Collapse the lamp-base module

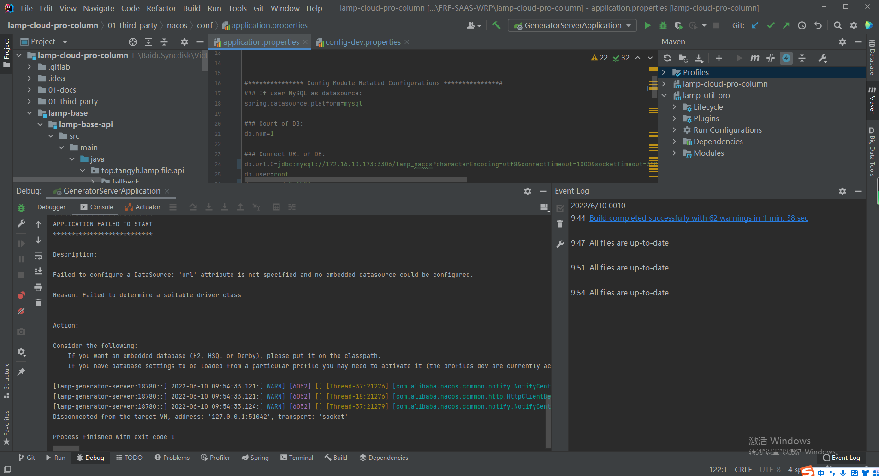29,113
